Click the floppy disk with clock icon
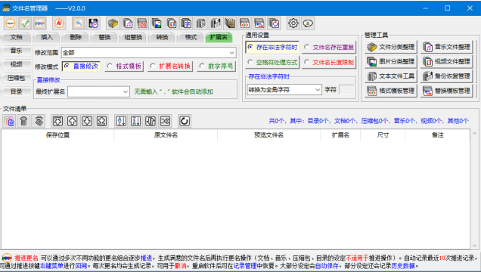 [x=93, y=23]
